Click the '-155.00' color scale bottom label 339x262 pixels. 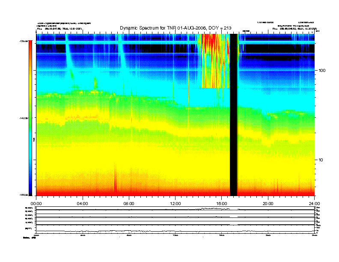[24, 195]
